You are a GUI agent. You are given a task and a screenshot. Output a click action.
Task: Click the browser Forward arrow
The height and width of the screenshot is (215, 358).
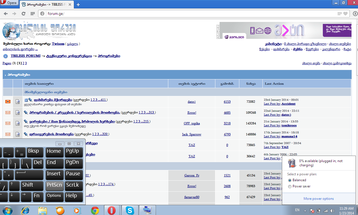click(14, 14)
